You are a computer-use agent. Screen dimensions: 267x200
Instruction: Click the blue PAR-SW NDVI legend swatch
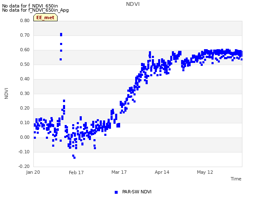tap(116, 192)
